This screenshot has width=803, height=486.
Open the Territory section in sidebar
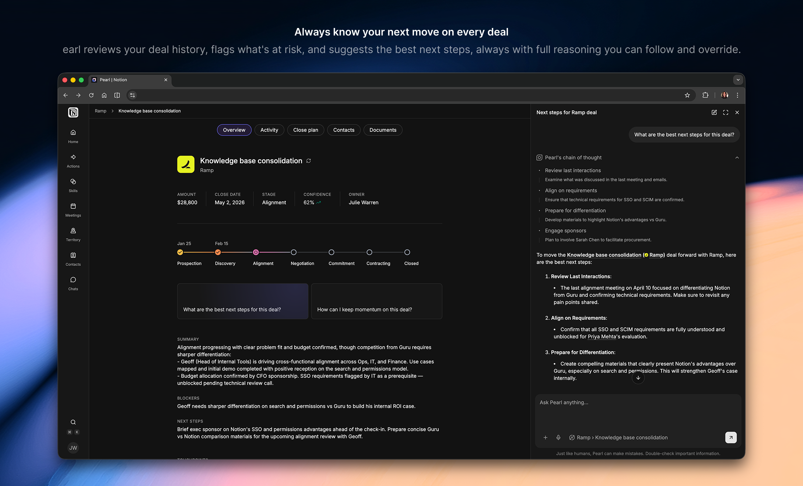point(73,235)
